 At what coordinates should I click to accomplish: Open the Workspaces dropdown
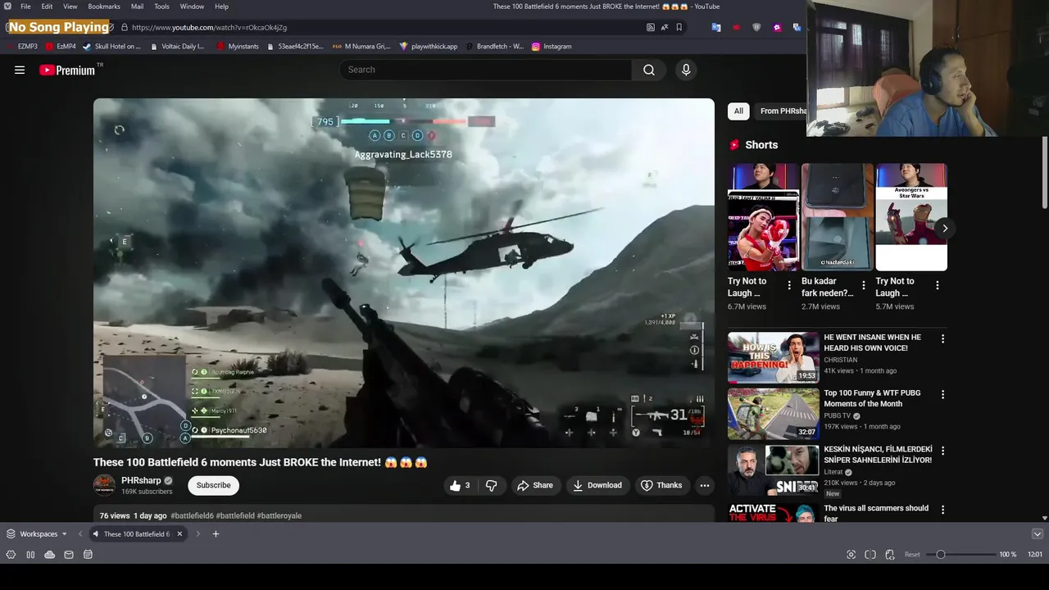[x=37, y=534]
